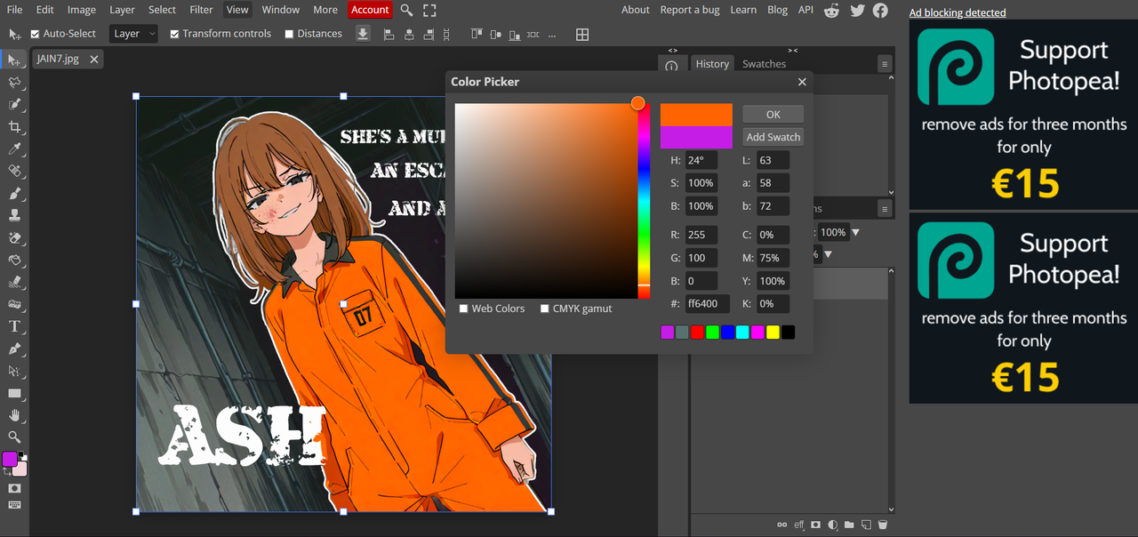The width and height of the screenshot is (1138, 537).
Task: Align left edges icon in options bar
Action: pyautogui.click(x=389, y=34)
